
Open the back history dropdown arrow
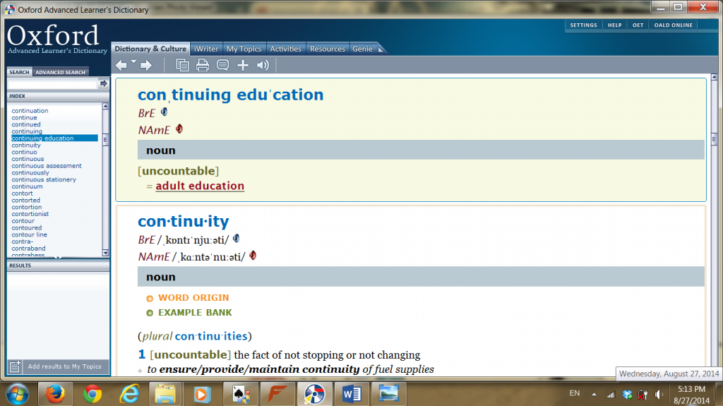[133, 61]
